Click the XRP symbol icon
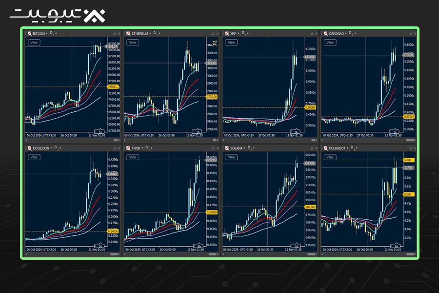 coord(227,33)
